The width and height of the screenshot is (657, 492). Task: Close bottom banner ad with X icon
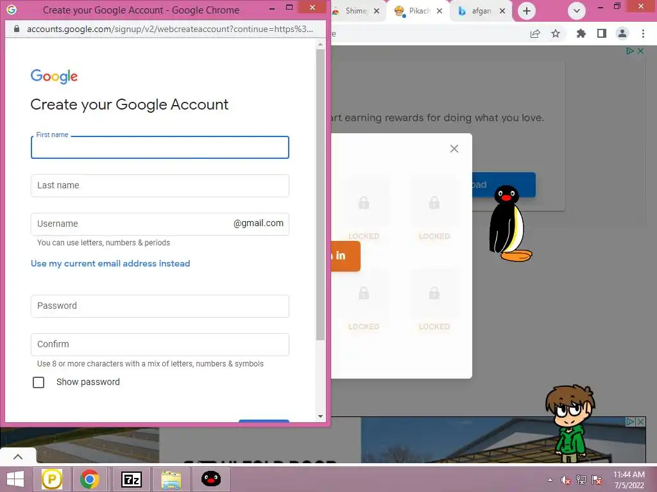tap(641, 422)
